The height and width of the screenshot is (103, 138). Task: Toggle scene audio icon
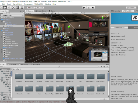point(52,13)
